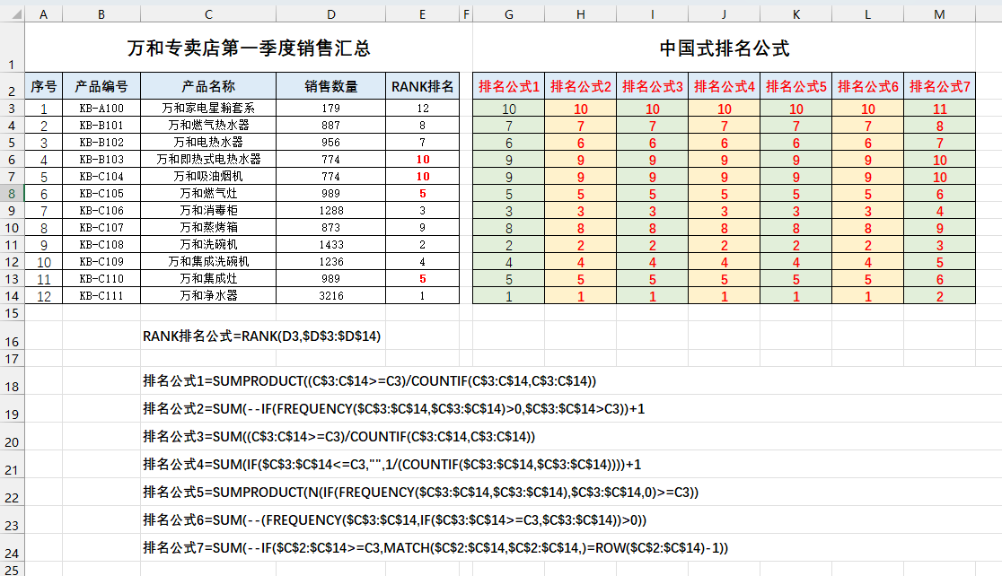Select cell '万和家电星瀚套系'

click(x=208, y=108)
